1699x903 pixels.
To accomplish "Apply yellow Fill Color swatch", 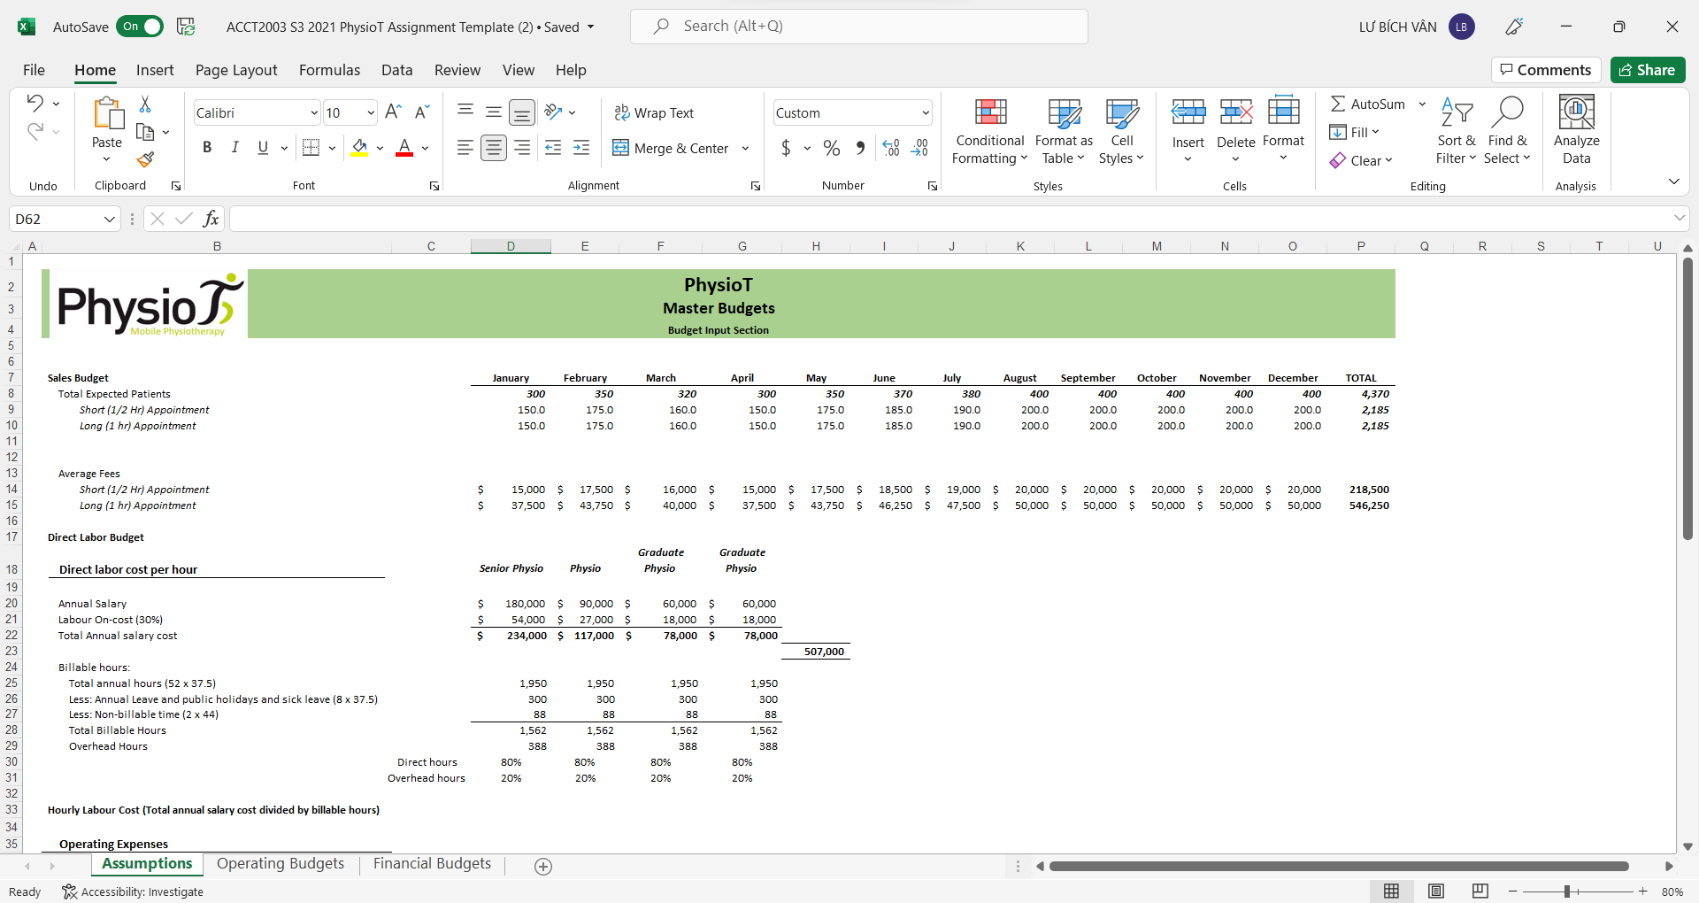I will (x=359, y=148).
